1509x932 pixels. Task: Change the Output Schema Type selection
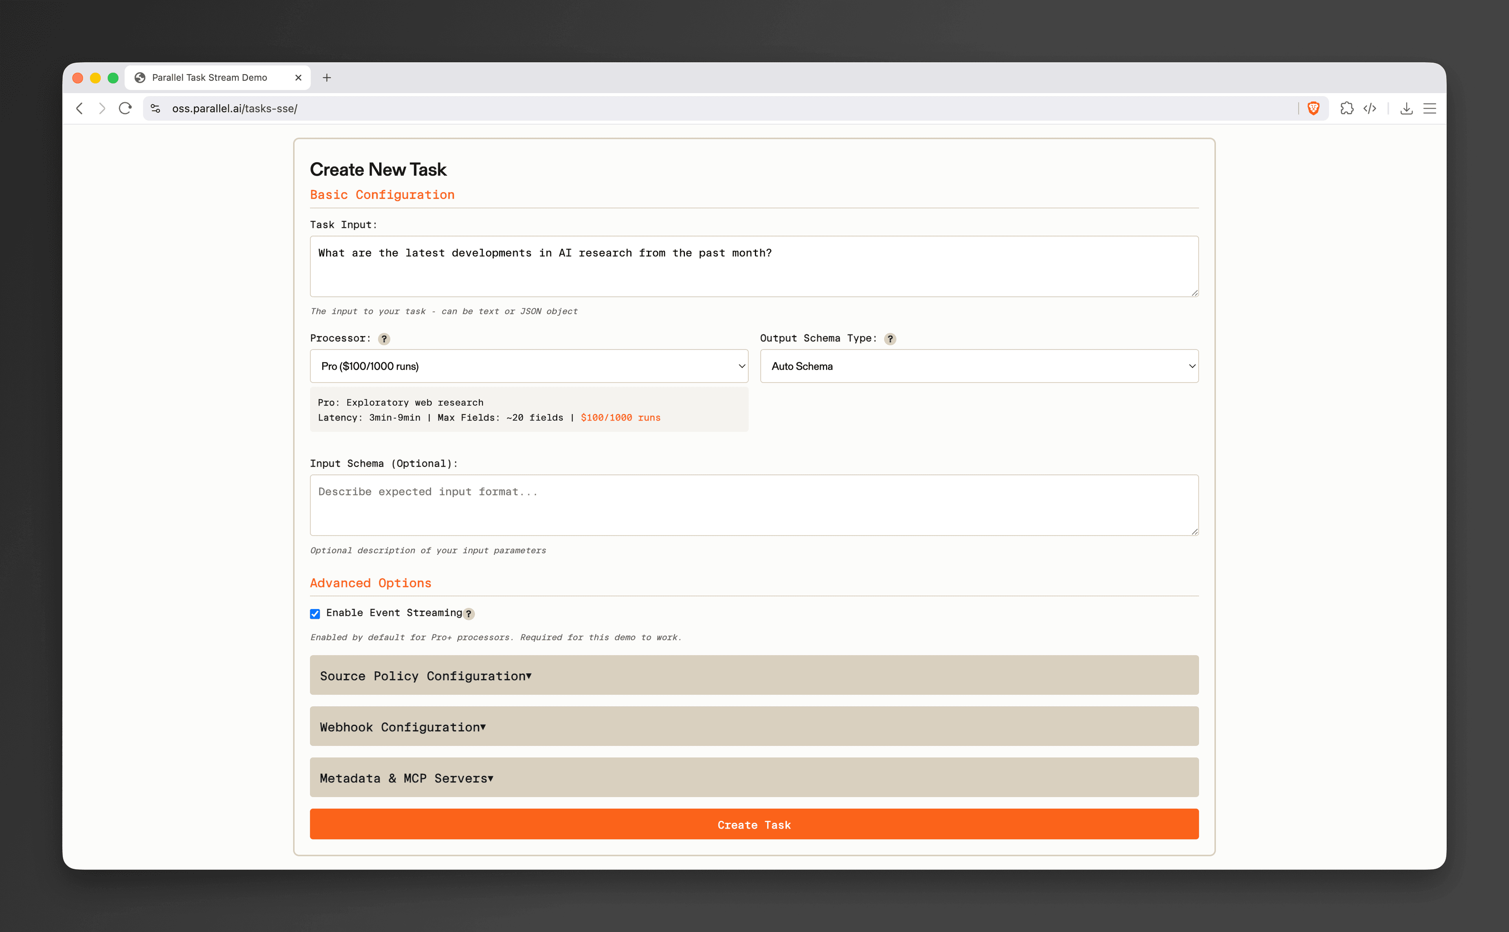click(x=978, y=365)
